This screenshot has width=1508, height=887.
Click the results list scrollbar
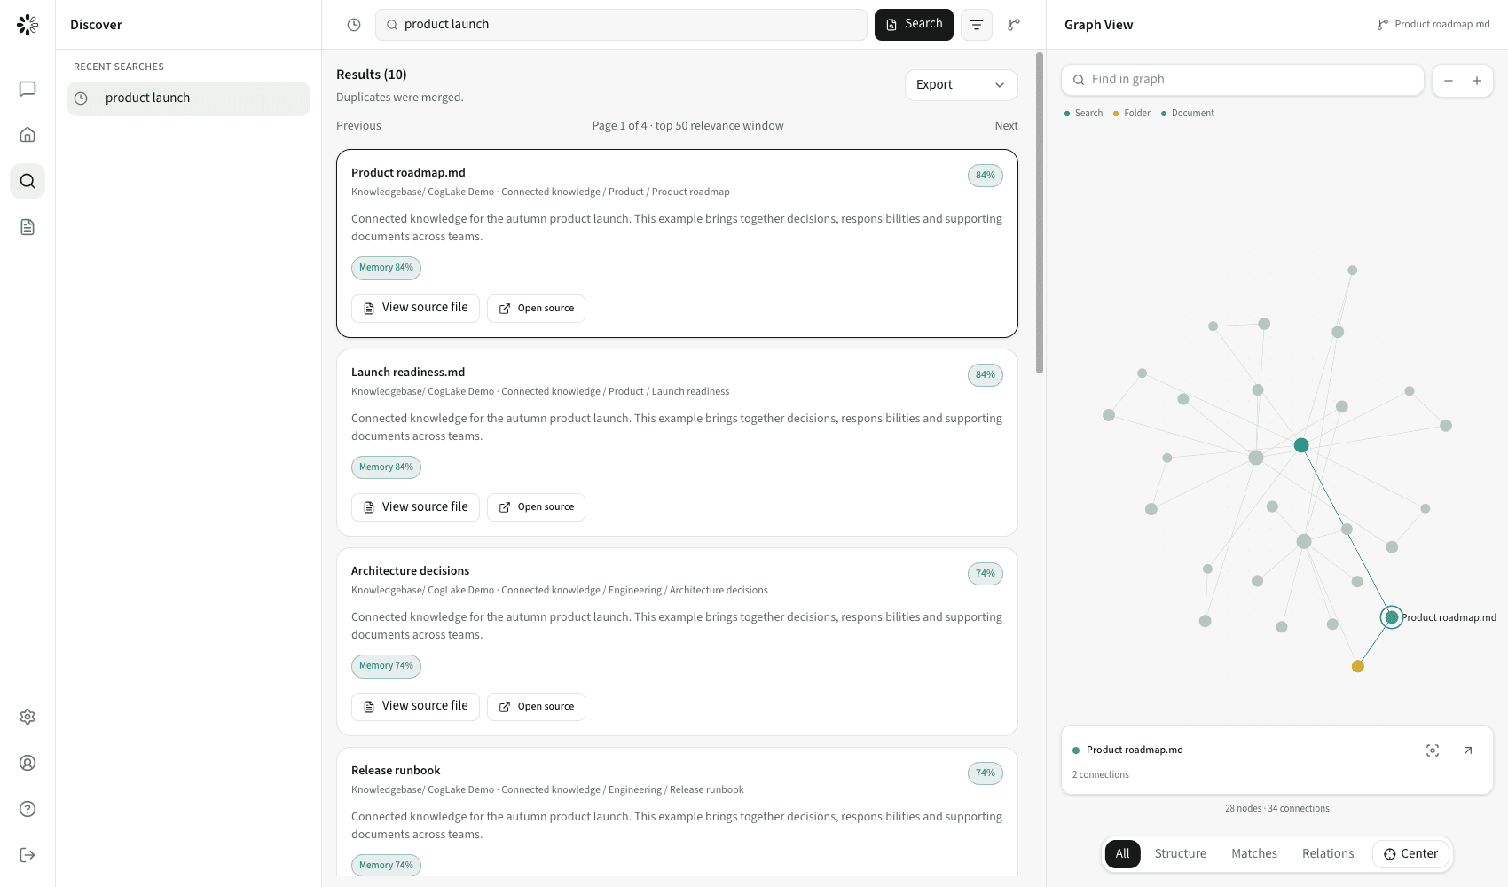[1040, 213]
